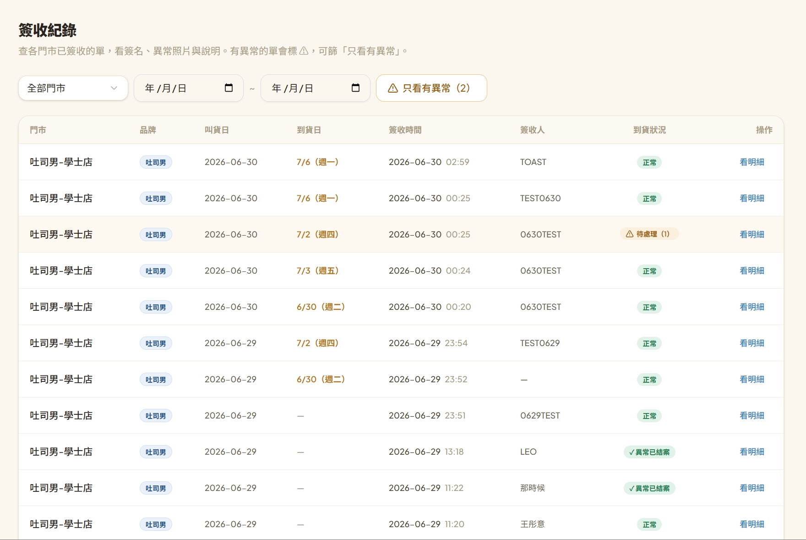The width and height of the screenshot is (806, 540).
Task: Click 7/6 (週一) arrival date in TOAST row
Action: pyautogui.click(x=318, y=162)
